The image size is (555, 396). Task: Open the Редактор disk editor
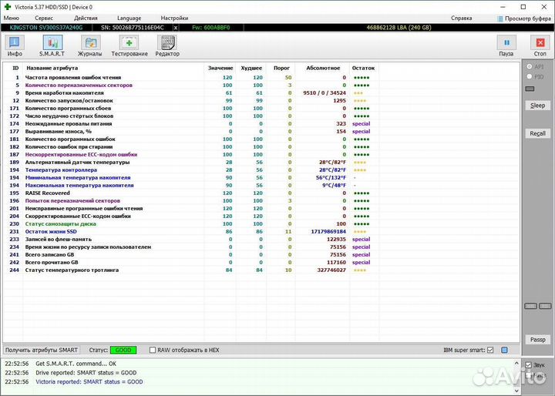coord(167,45)
